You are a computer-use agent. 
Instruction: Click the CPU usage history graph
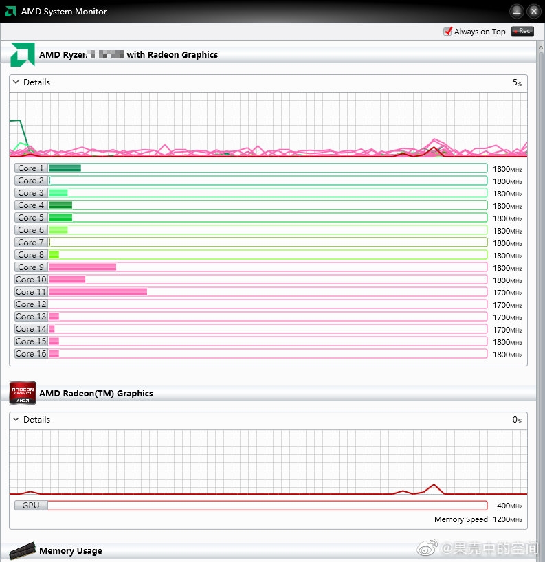pos(268,125)
